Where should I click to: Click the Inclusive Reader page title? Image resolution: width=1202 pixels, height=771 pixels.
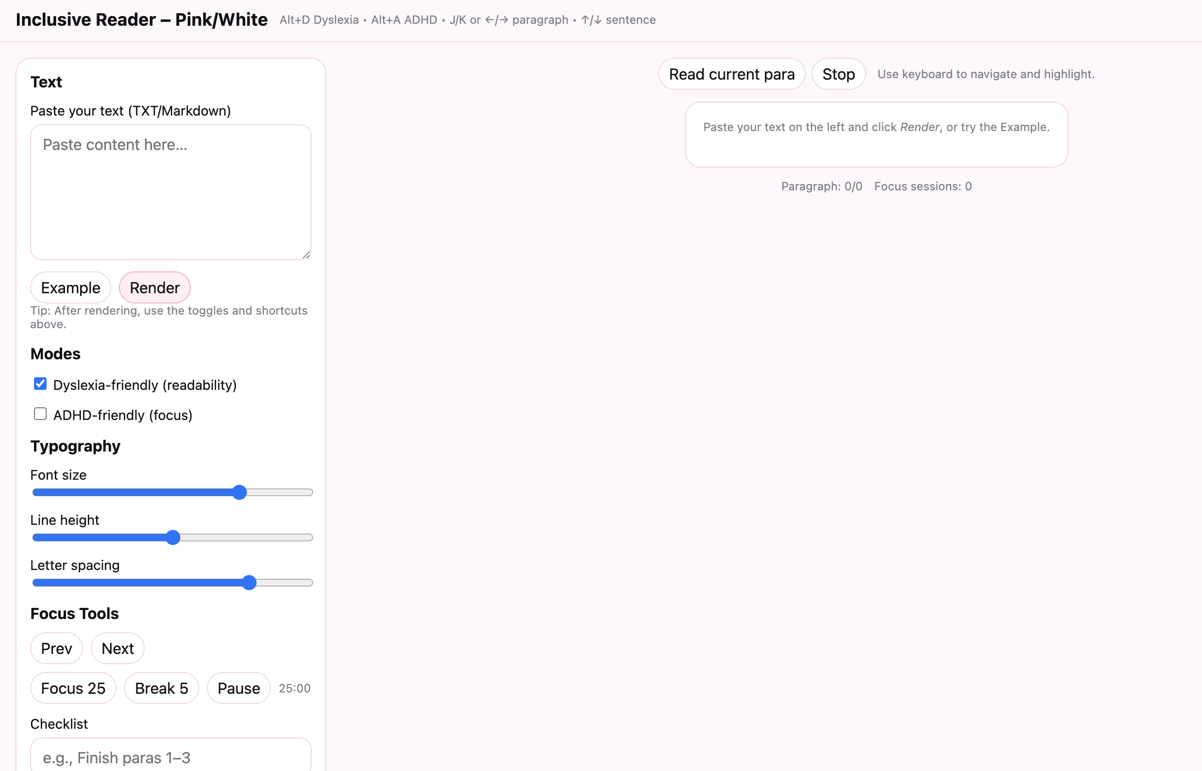point(142,20)
